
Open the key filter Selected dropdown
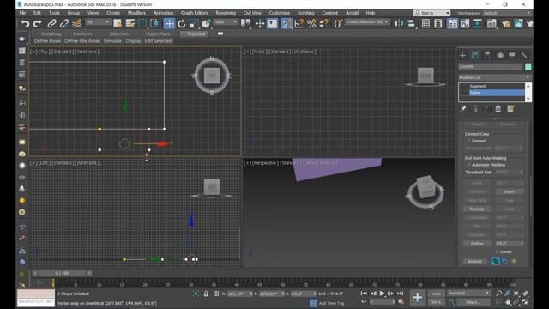469,293
